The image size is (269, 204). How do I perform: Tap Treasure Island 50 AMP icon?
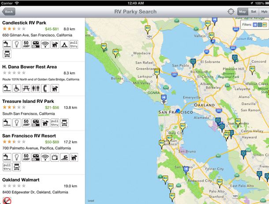pos(26,123)
